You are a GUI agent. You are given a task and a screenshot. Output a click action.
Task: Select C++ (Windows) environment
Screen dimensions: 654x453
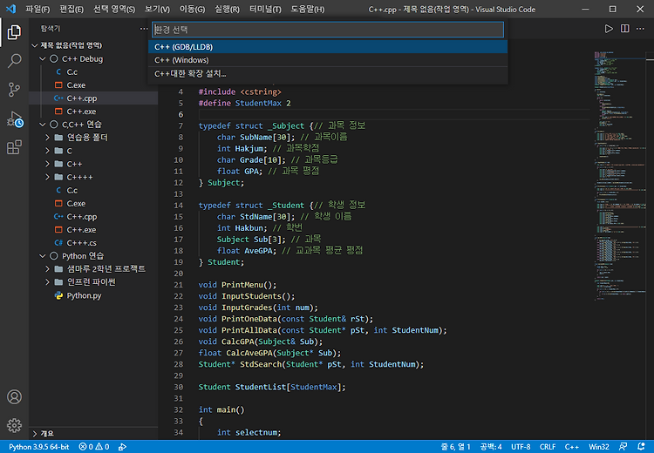[x=328, y=60]
